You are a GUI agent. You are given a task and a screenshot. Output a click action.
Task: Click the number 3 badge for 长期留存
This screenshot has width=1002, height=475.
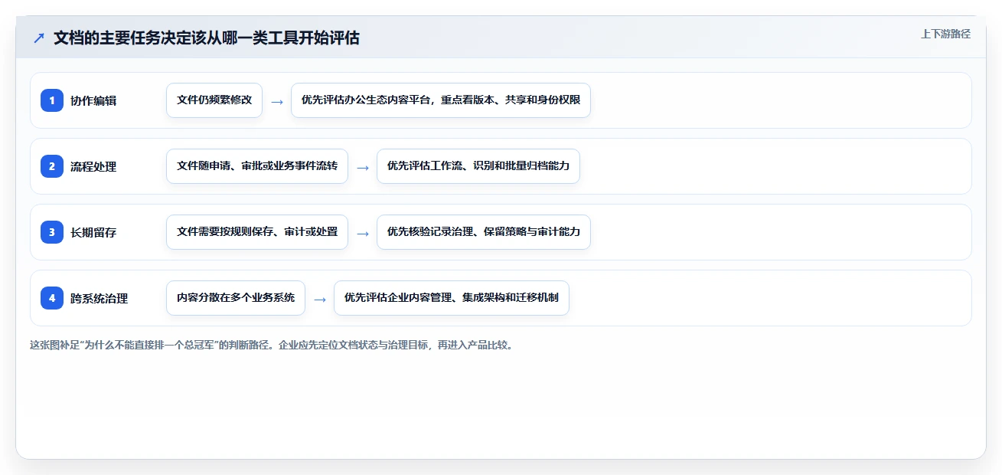click(52, 232)
